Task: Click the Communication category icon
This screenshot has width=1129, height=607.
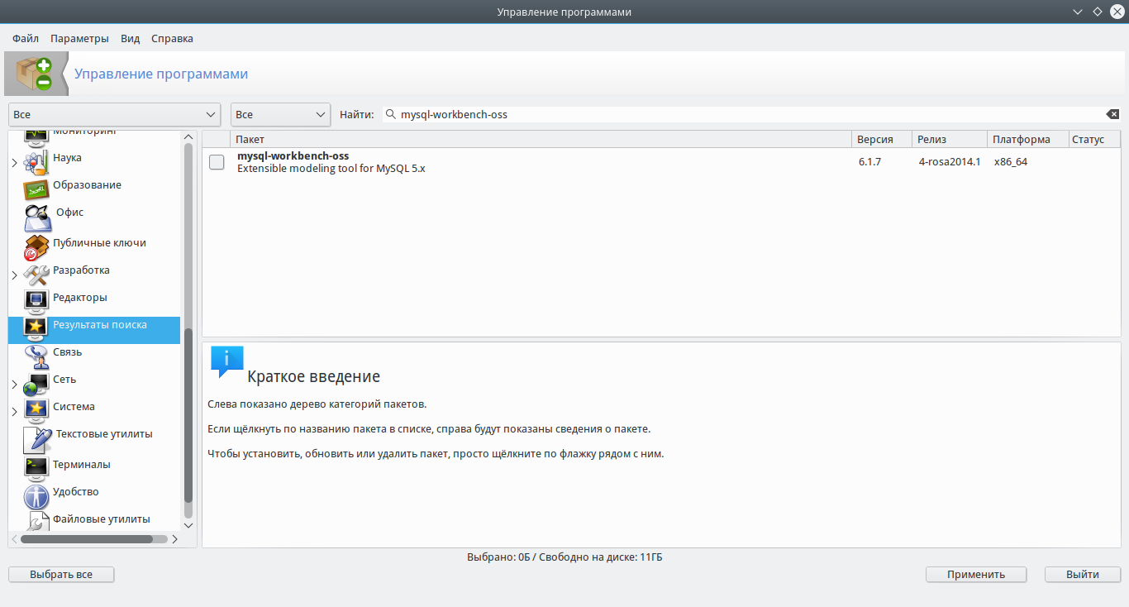Action: click(36, 355)
